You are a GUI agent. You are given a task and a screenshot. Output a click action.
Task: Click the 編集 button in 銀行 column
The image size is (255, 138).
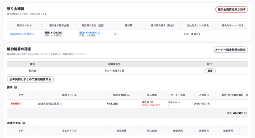coord(210,71)
